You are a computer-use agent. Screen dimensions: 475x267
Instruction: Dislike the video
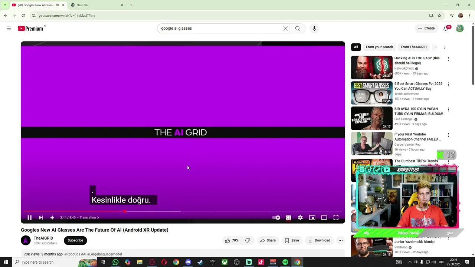click(248, 241)
